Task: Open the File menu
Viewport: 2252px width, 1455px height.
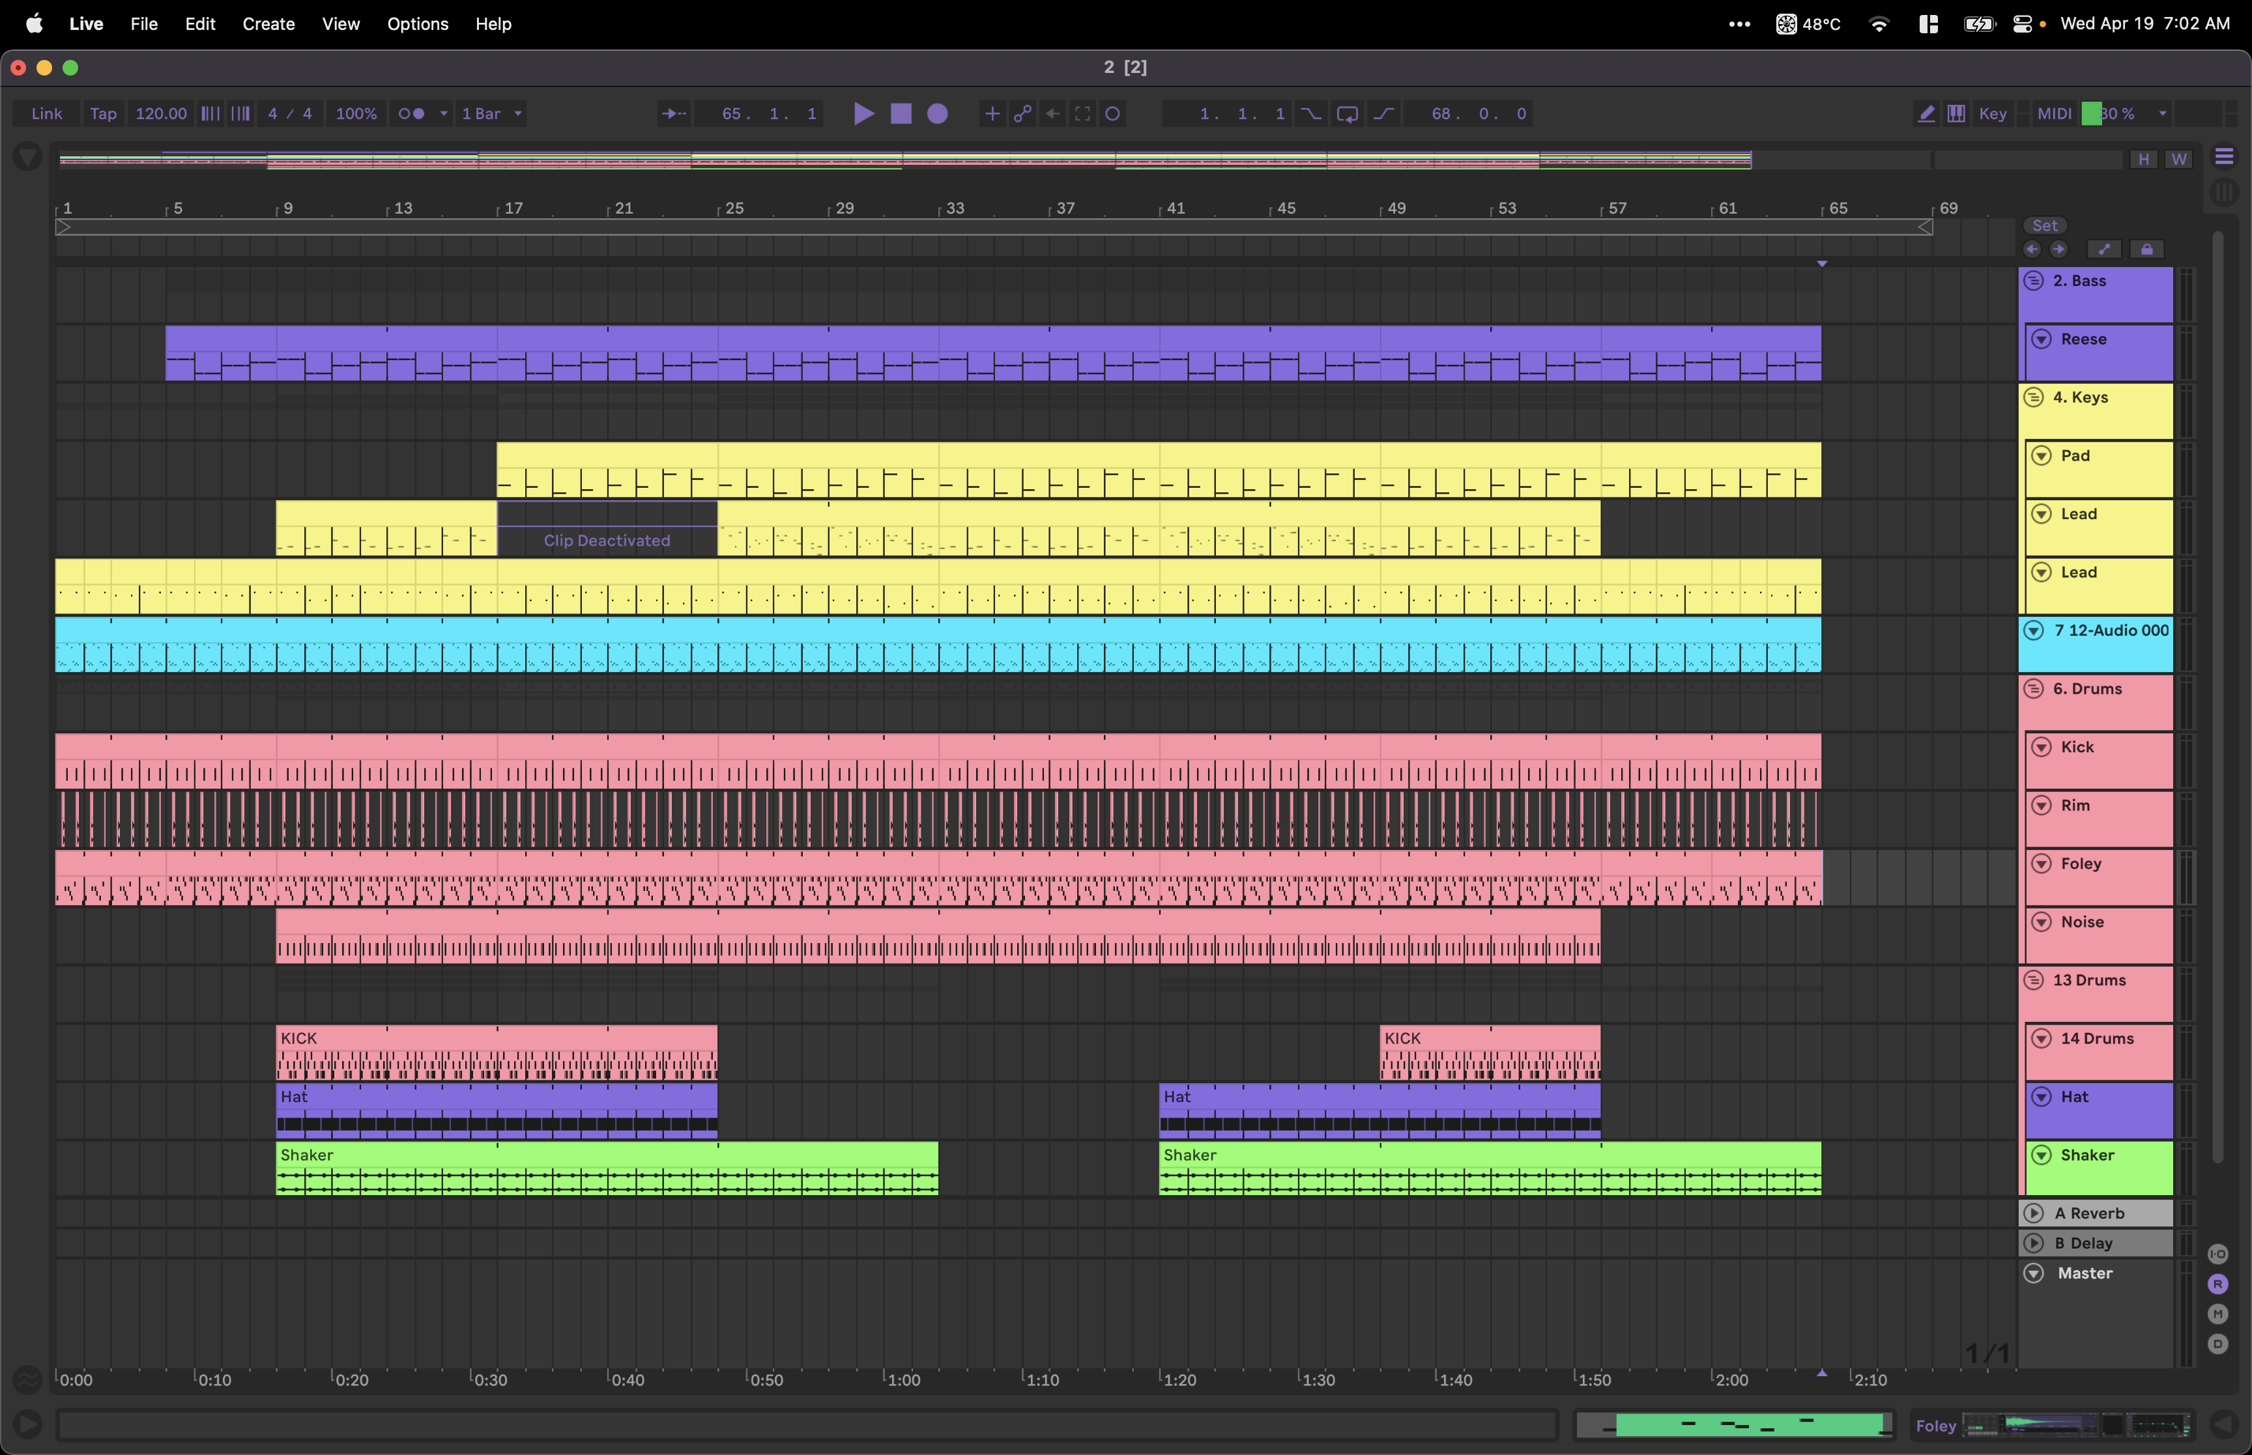Action: pos(143,23)
